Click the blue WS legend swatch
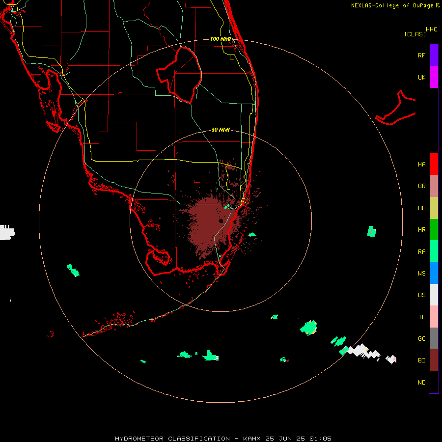Viewport: 442px width, 442px height. [434, 273]
